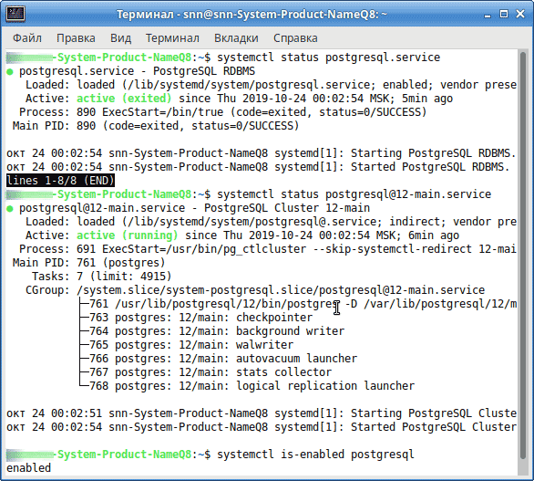Click the 'systemctl status postgresql.service' command
This screenshot has width=534, height=481.
329,58
